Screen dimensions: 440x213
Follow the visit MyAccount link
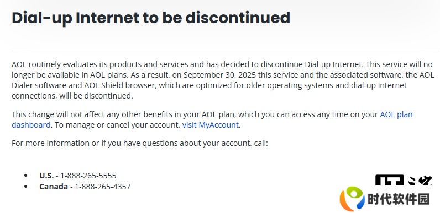tap(211, 125)
